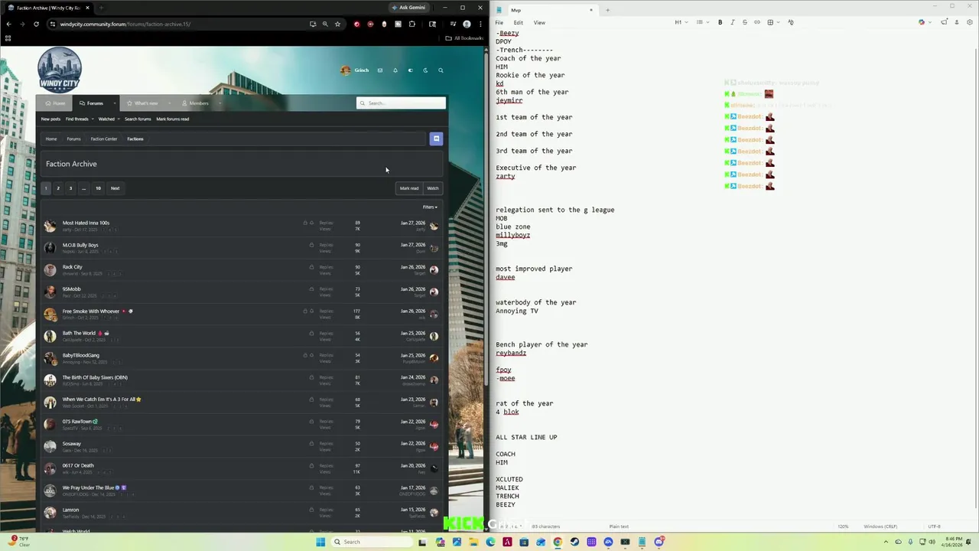
Task: Click the purple chat button beside breadcrumbs
Action: click(436, 139)
